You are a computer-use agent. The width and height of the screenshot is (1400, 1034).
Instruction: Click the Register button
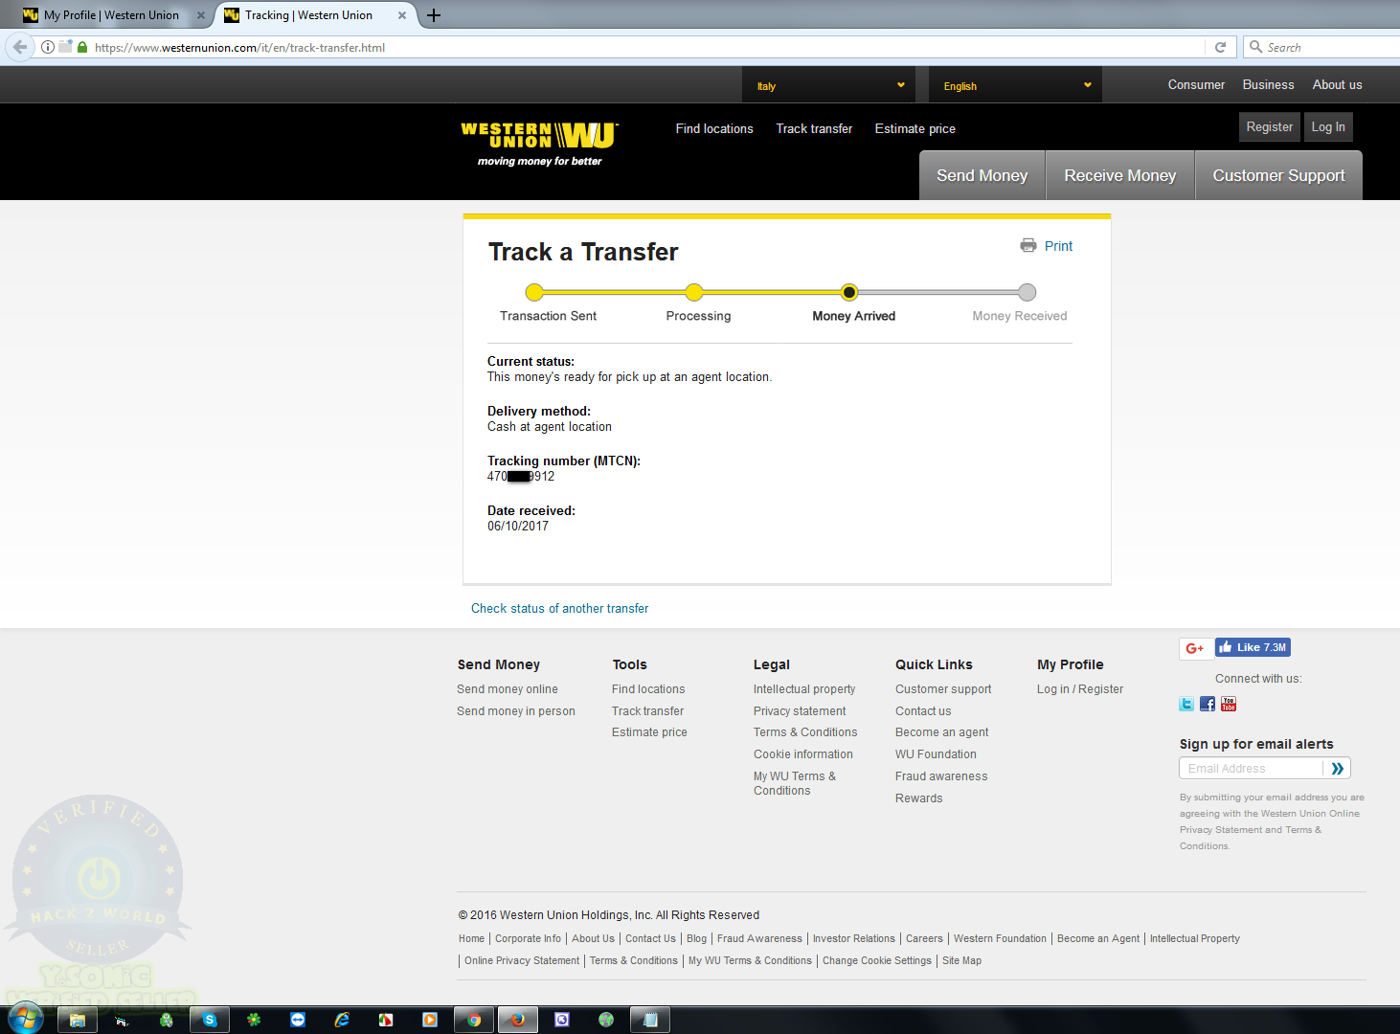tap(1269, 126)
